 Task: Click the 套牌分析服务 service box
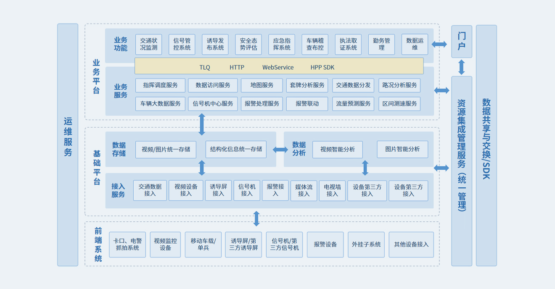(x=307, y=85)
